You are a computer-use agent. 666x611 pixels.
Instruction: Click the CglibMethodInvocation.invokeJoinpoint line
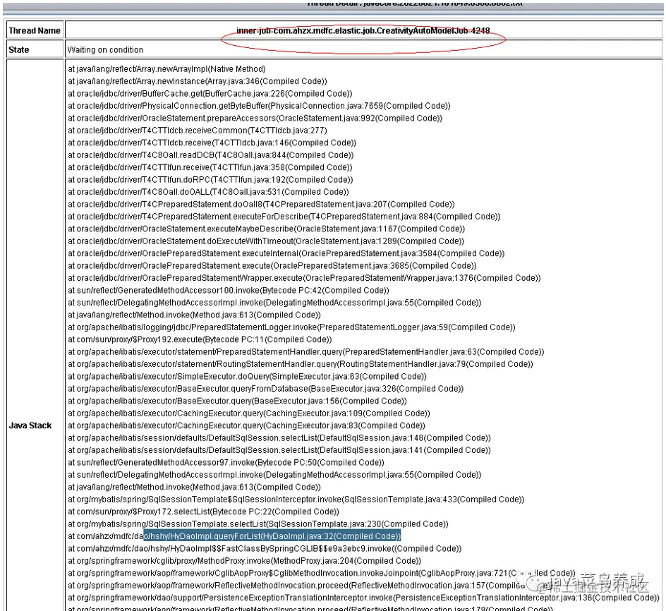(322, 574)
